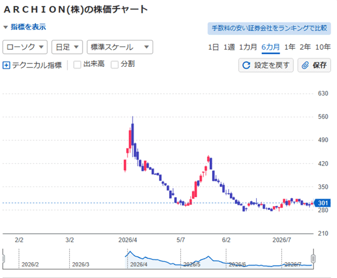Screen dimensions: 337x278
Task: Select the 6カ月 range tab
Action: click(x=271, y=47)
